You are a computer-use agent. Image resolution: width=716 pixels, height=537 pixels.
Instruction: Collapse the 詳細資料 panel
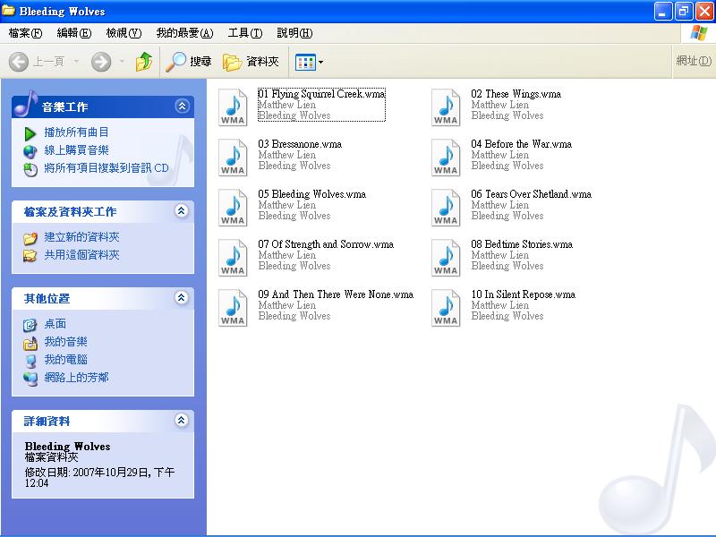point(182,421)
